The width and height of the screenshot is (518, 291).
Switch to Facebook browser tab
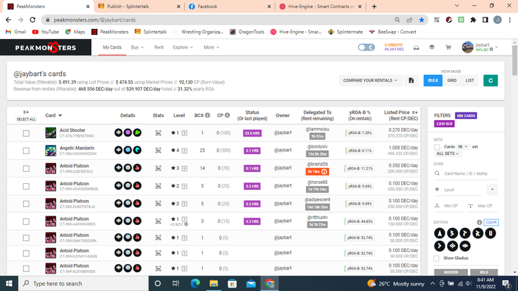pyautogui.click(x=229, y=6)
